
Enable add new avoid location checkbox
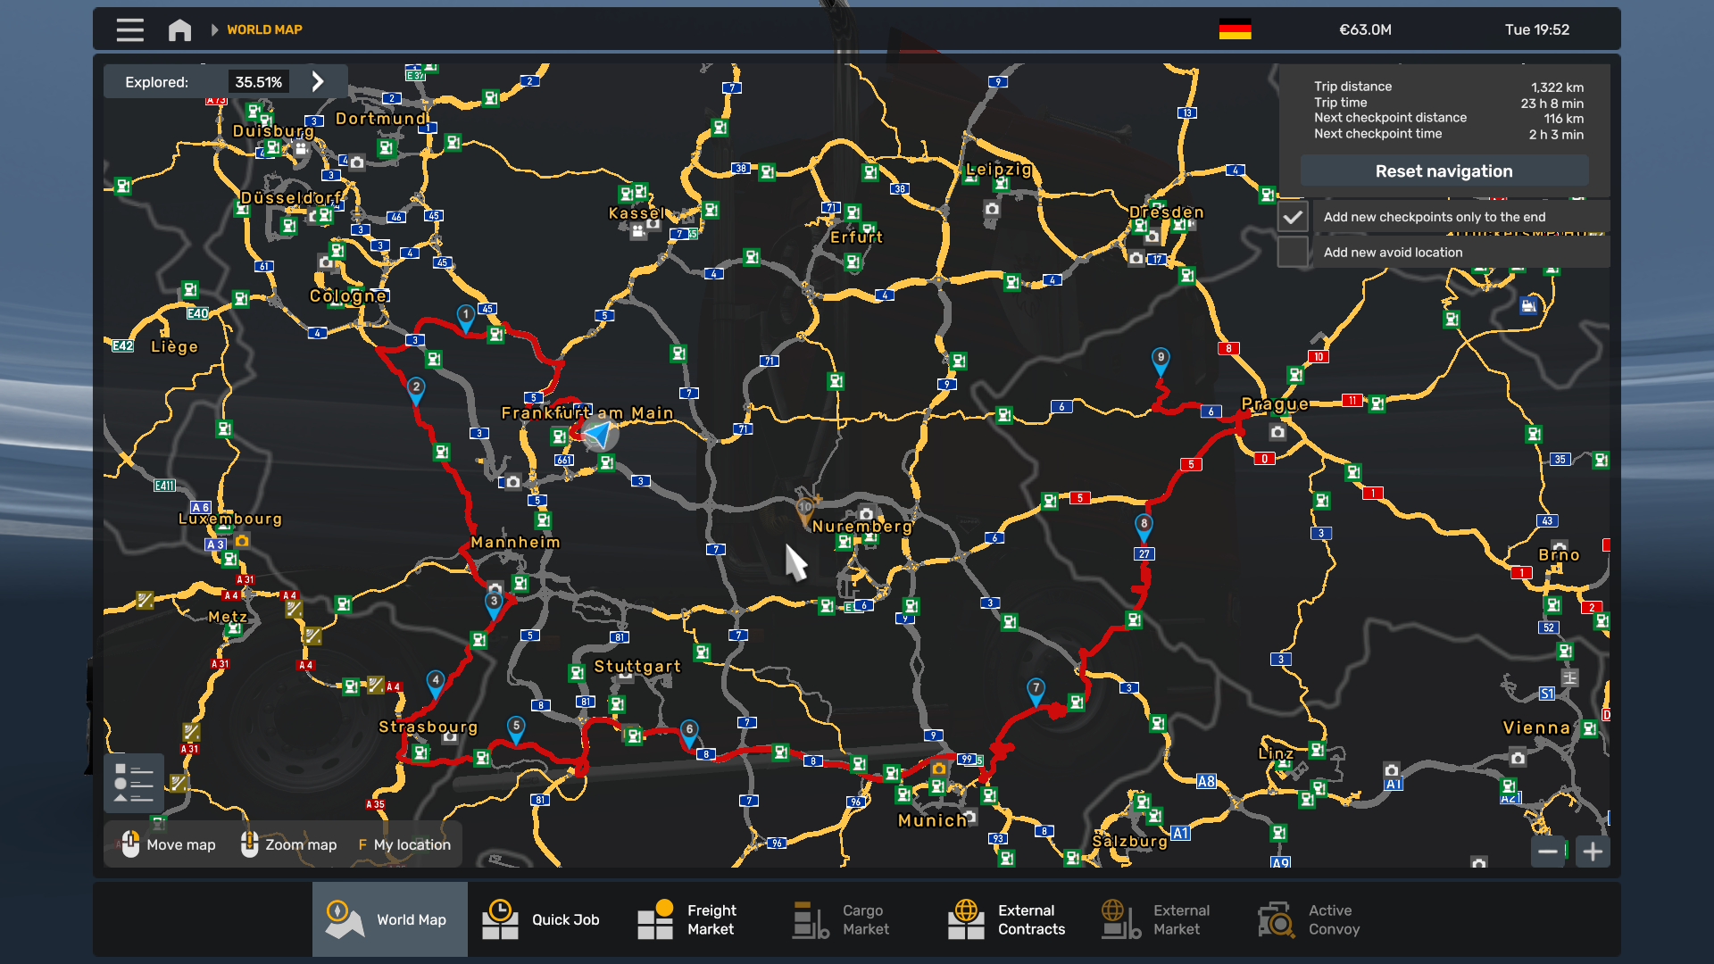(1292, 253)
